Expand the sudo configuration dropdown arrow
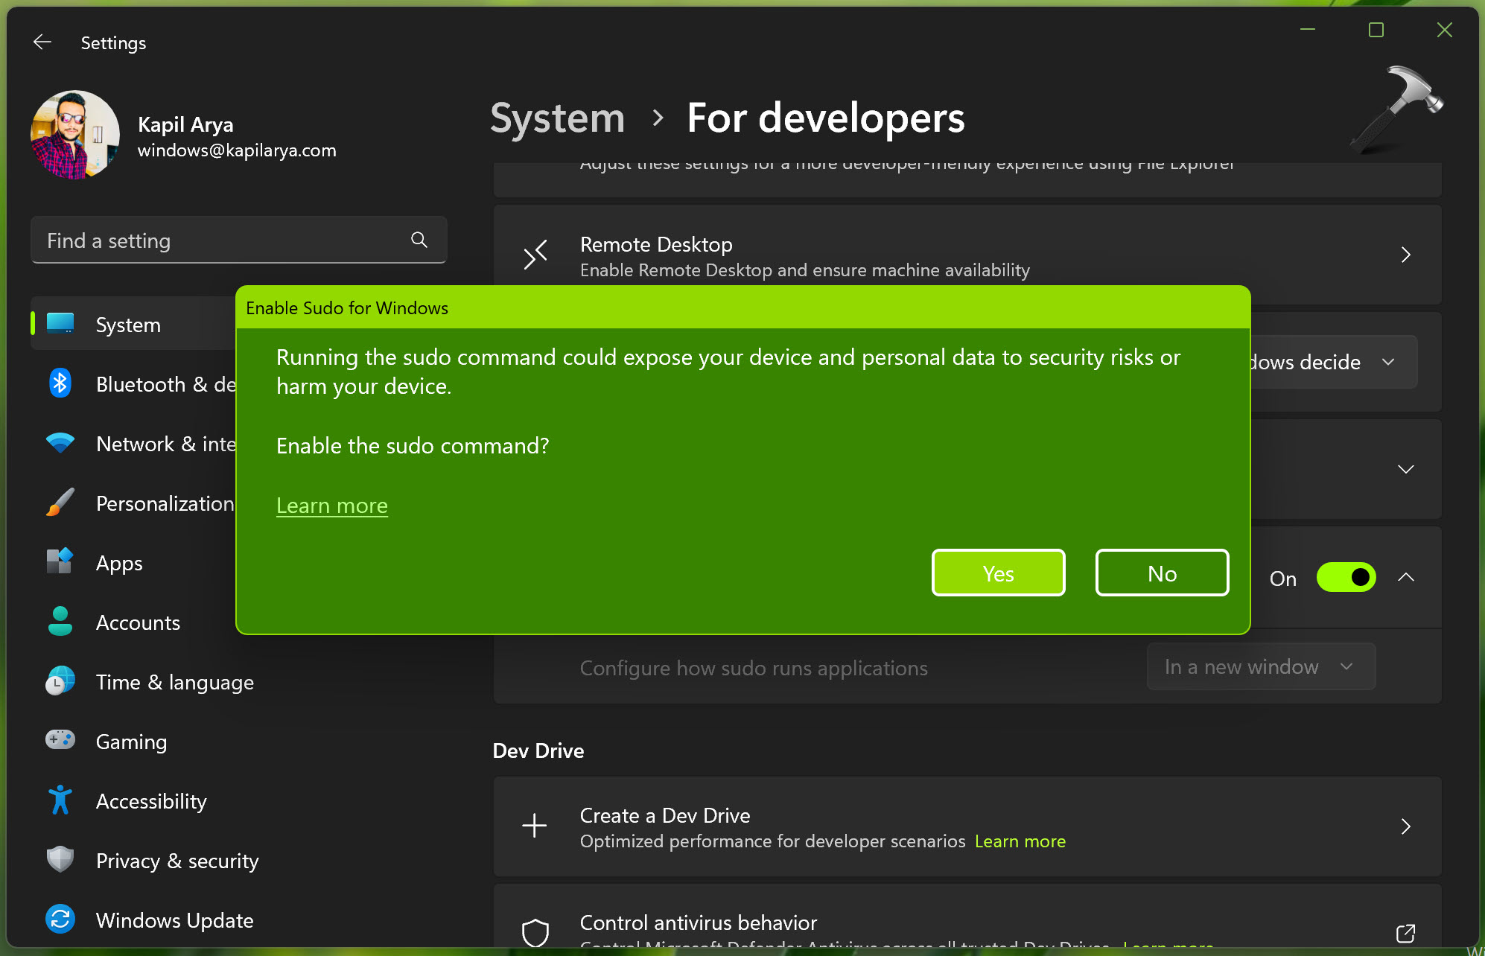The width and height of the screenshot is (1485, 956). (x=1349, y=668)
